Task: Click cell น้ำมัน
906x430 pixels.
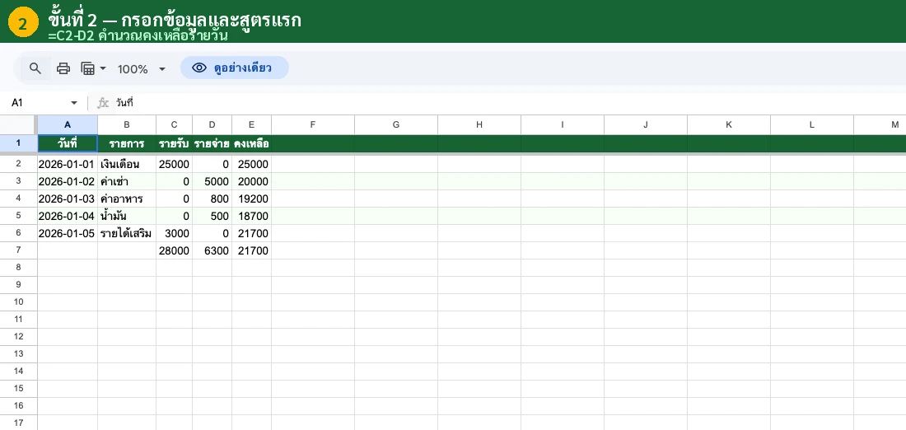Action: [127, 216]
